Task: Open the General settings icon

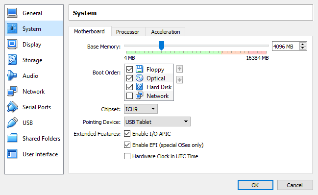Action: tap(12, 13)
